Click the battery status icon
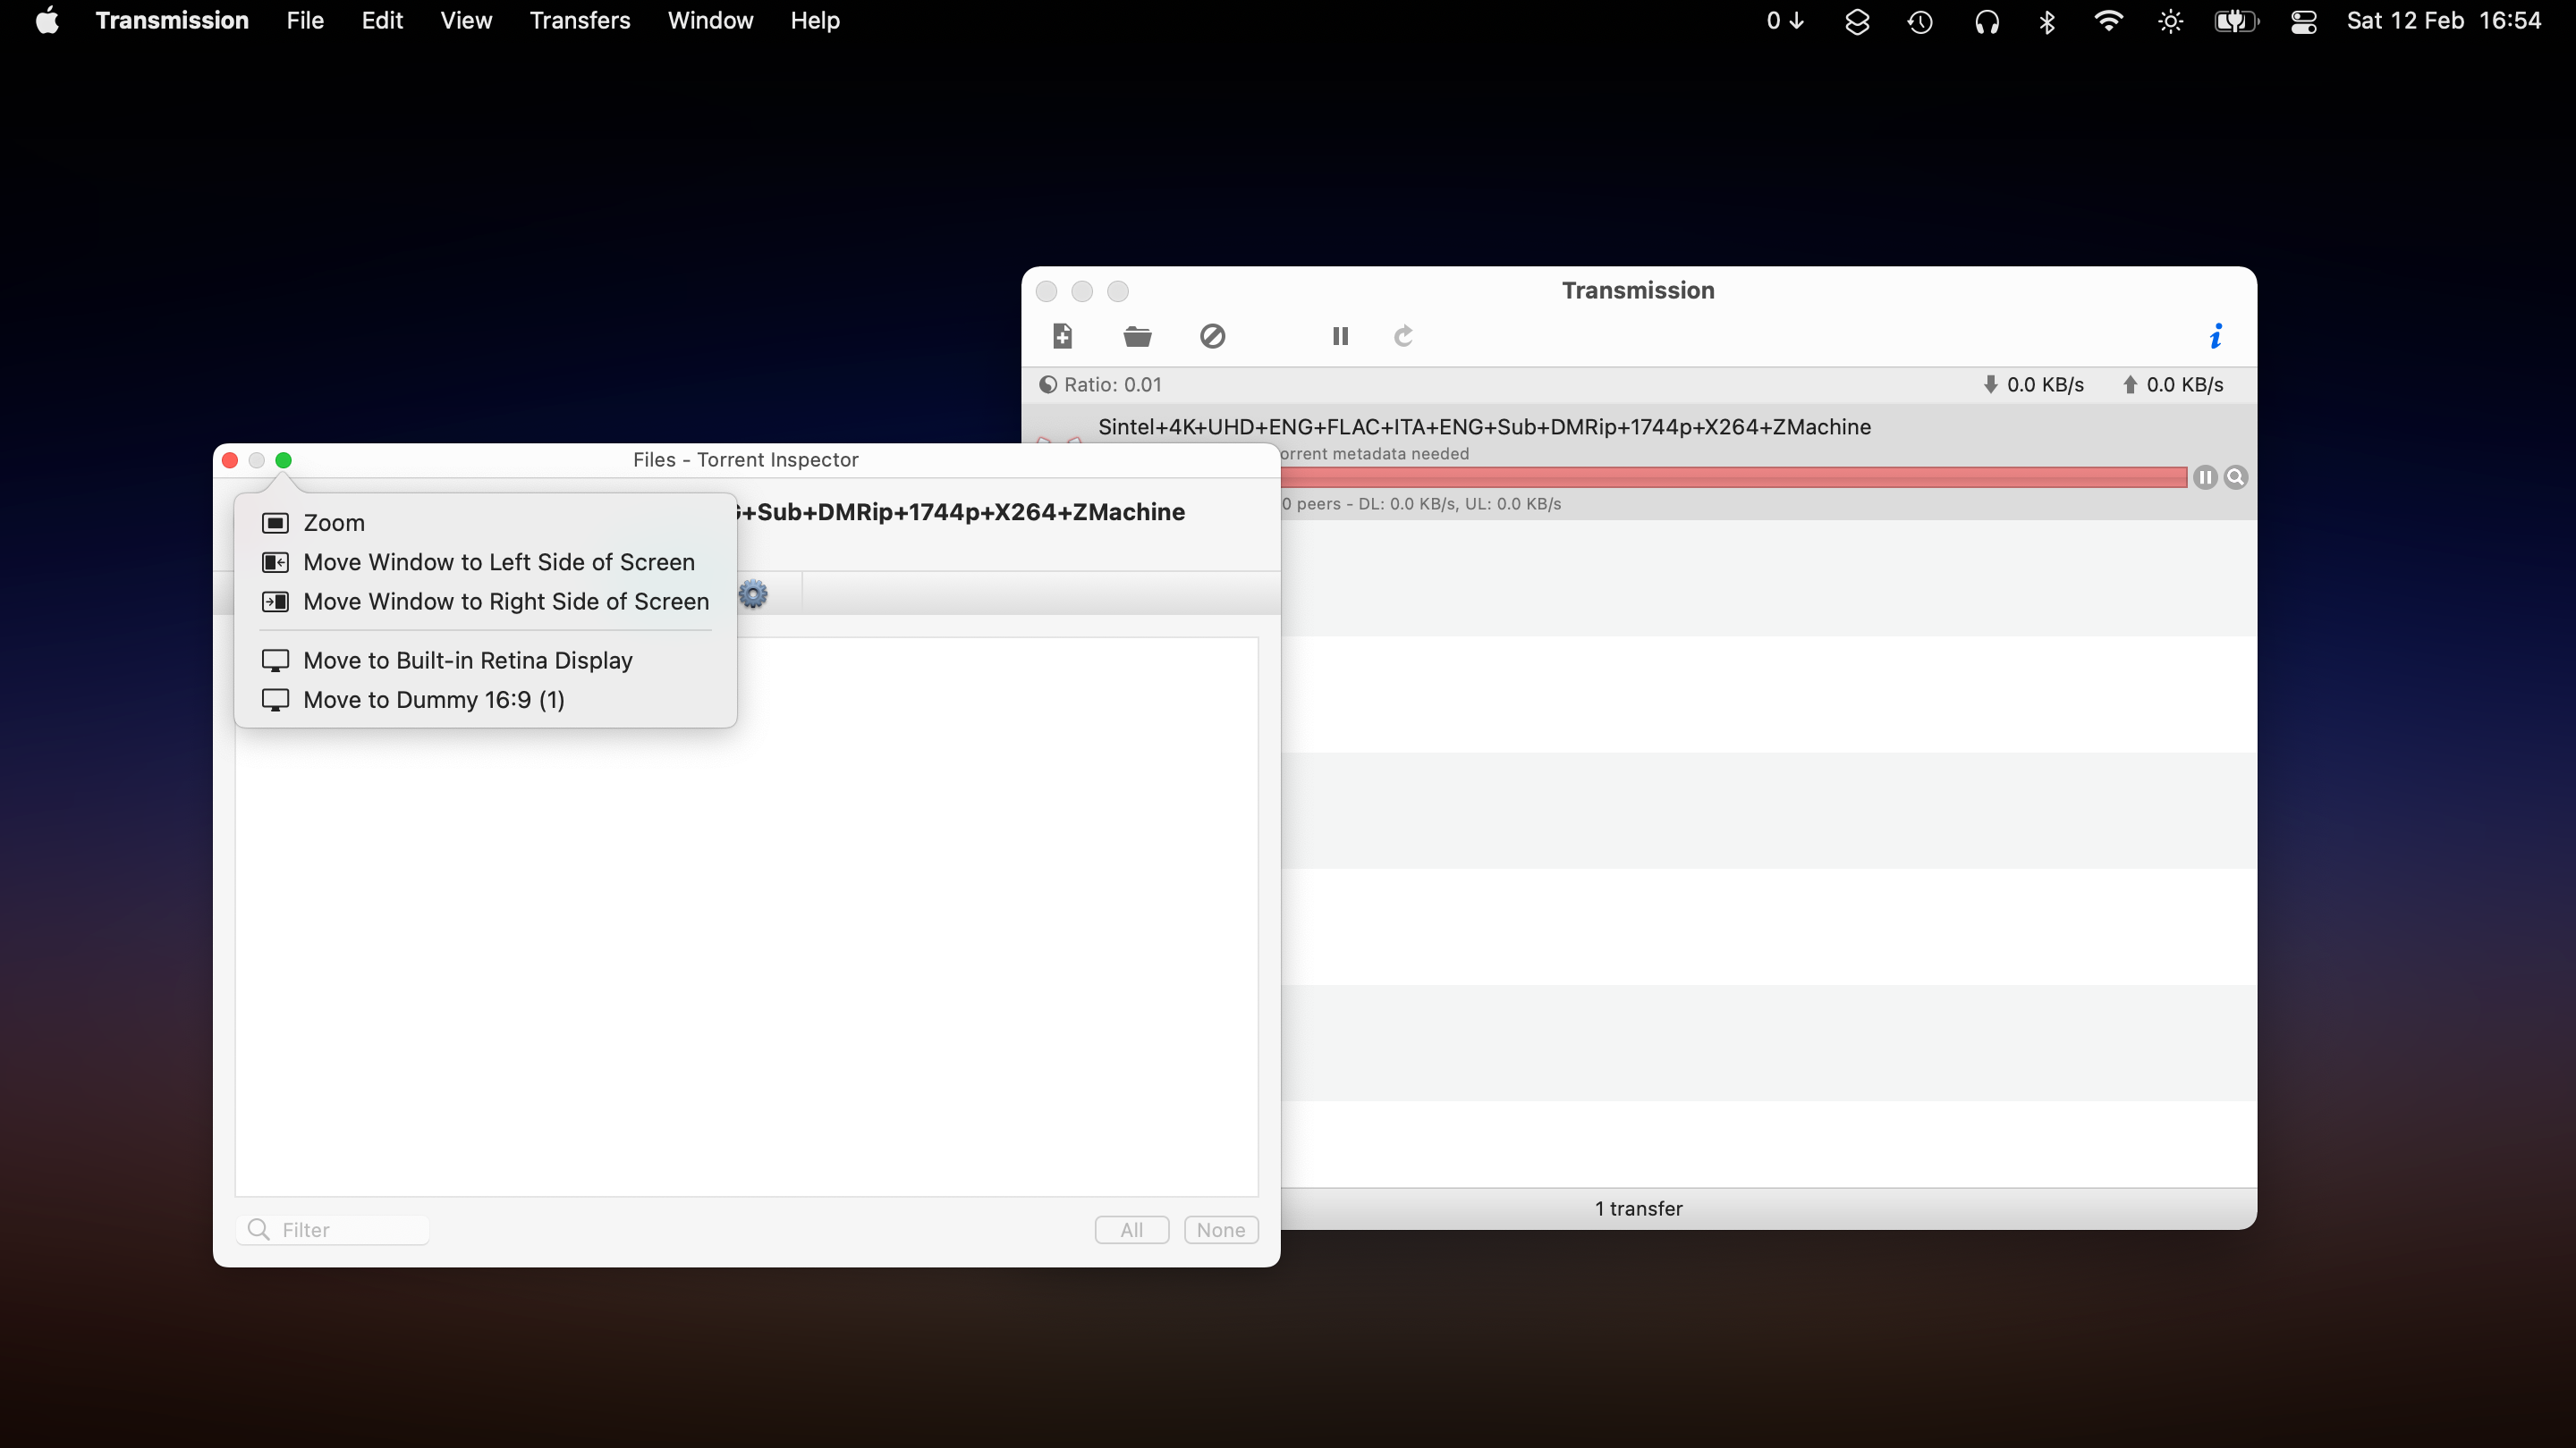Viewport: 2576px width, 1448px height. [x=2236, y=21]
